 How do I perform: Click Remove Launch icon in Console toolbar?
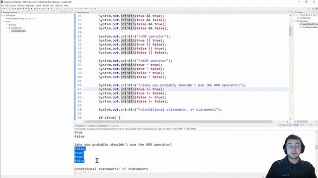pos(282,125)
